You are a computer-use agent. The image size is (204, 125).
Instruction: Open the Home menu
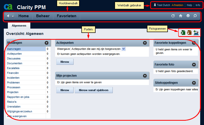24,16
